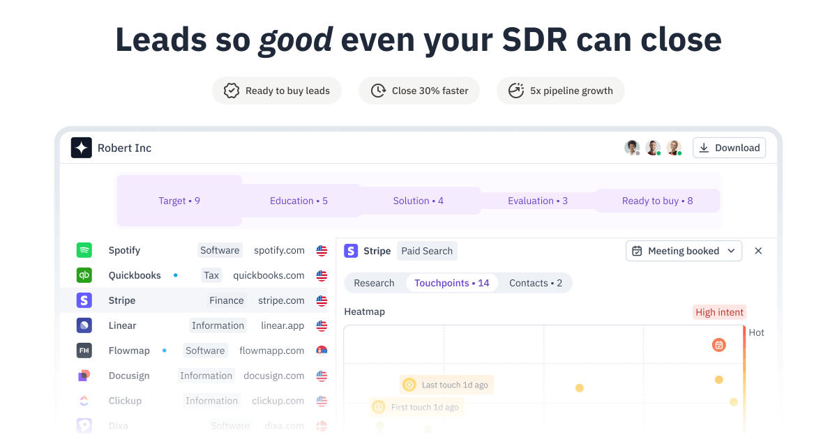This screenshot has width=837, height=439.
Task: Select the Evaluation pipeline stage
Action: click(x=538, y=201)
